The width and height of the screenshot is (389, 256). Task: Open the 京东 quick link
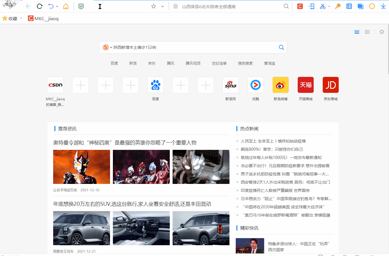152,63
